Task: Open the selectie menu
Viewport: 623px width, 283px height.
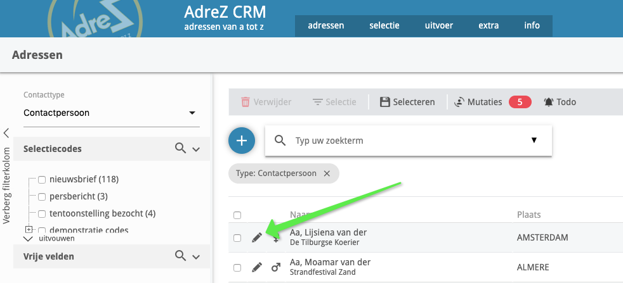Action: click(384, 26)
